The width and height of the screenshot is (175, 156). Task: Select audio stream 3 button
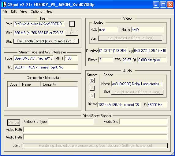(92, 96)
